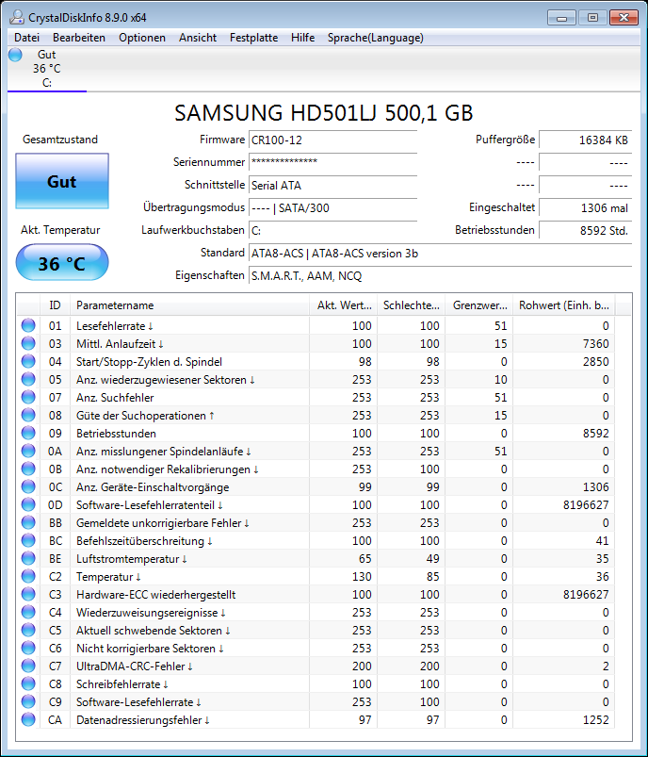Click raw value 7360 of Mittl. Anlaufzeit
The width and height of the screenshot is (648, 757).
pos(596,344)
